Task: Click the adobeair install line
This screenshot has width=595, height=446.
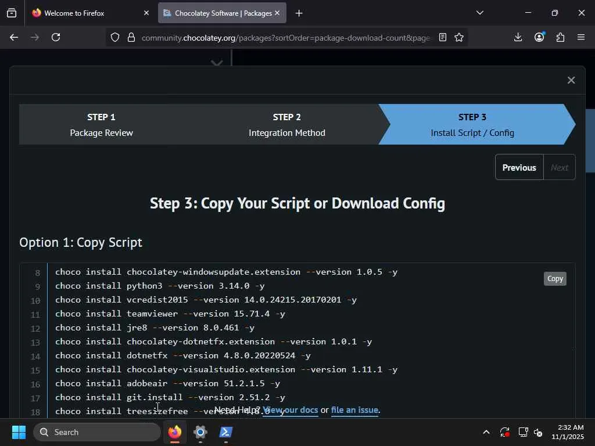Action: pyautogui.click(x=167, y=383)
